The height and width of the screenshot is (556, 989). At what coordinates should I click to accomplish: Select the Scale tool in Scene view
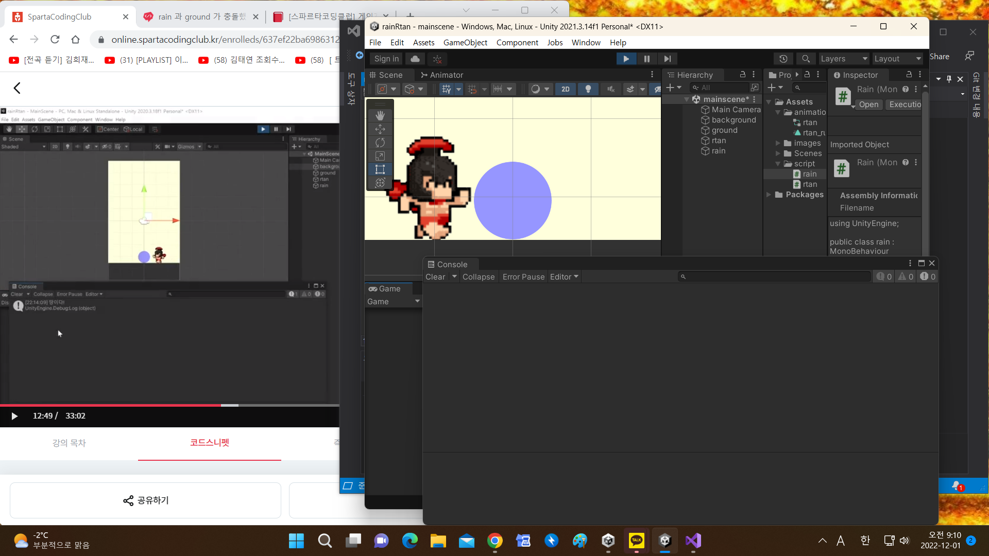tap(380, 156)
